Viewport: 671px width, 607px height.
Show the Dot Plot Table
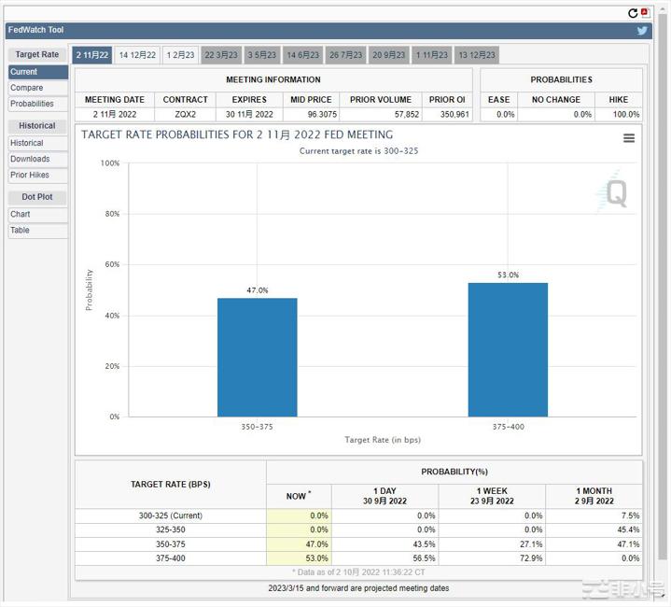pos(21,230)
